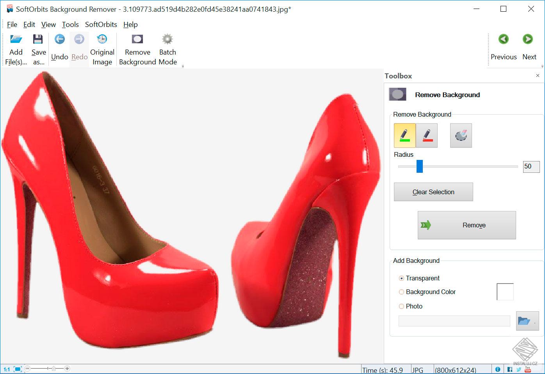Open the Tools menu
Viewport: 545px width, 374px height.
tap(70, 24)
